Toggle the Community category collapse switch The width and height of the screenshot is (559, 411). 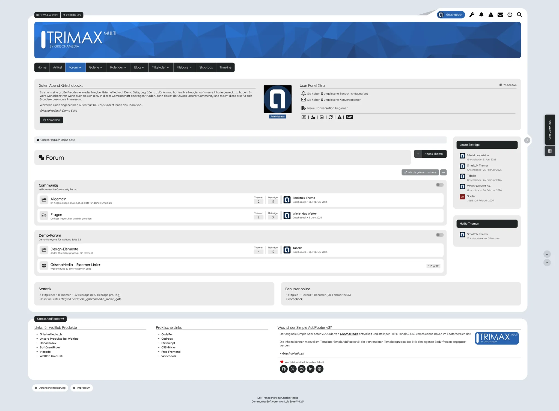pyautogui.click(x=439, y=185)
